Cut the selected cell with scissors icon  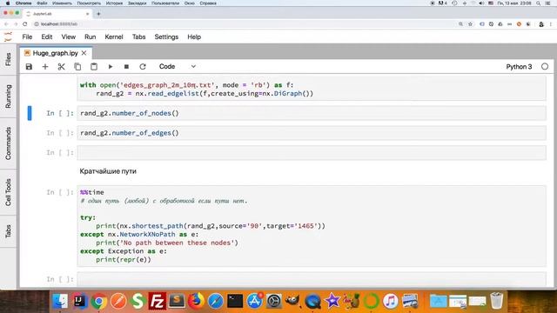(62, 67)
